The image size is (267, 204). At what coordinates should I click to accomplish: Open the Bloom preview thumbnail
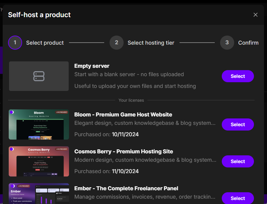[39, 124]
